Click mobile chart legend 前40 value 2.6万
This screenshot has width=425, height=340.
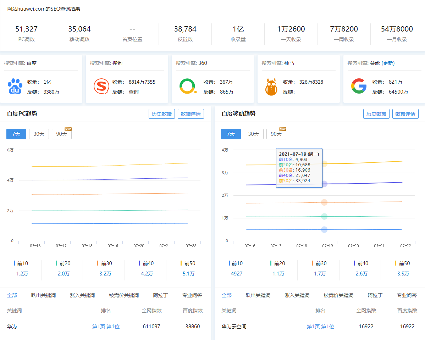click(x=361, y=274)
